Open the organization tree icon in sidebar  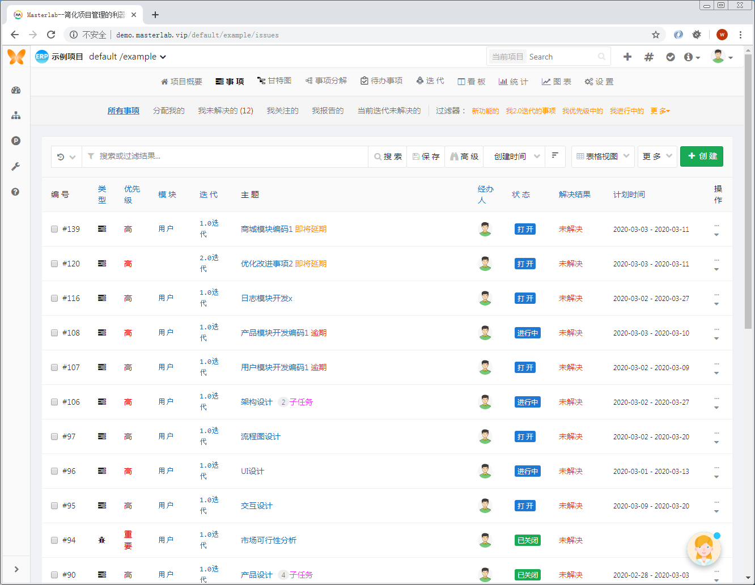(16, 116)
